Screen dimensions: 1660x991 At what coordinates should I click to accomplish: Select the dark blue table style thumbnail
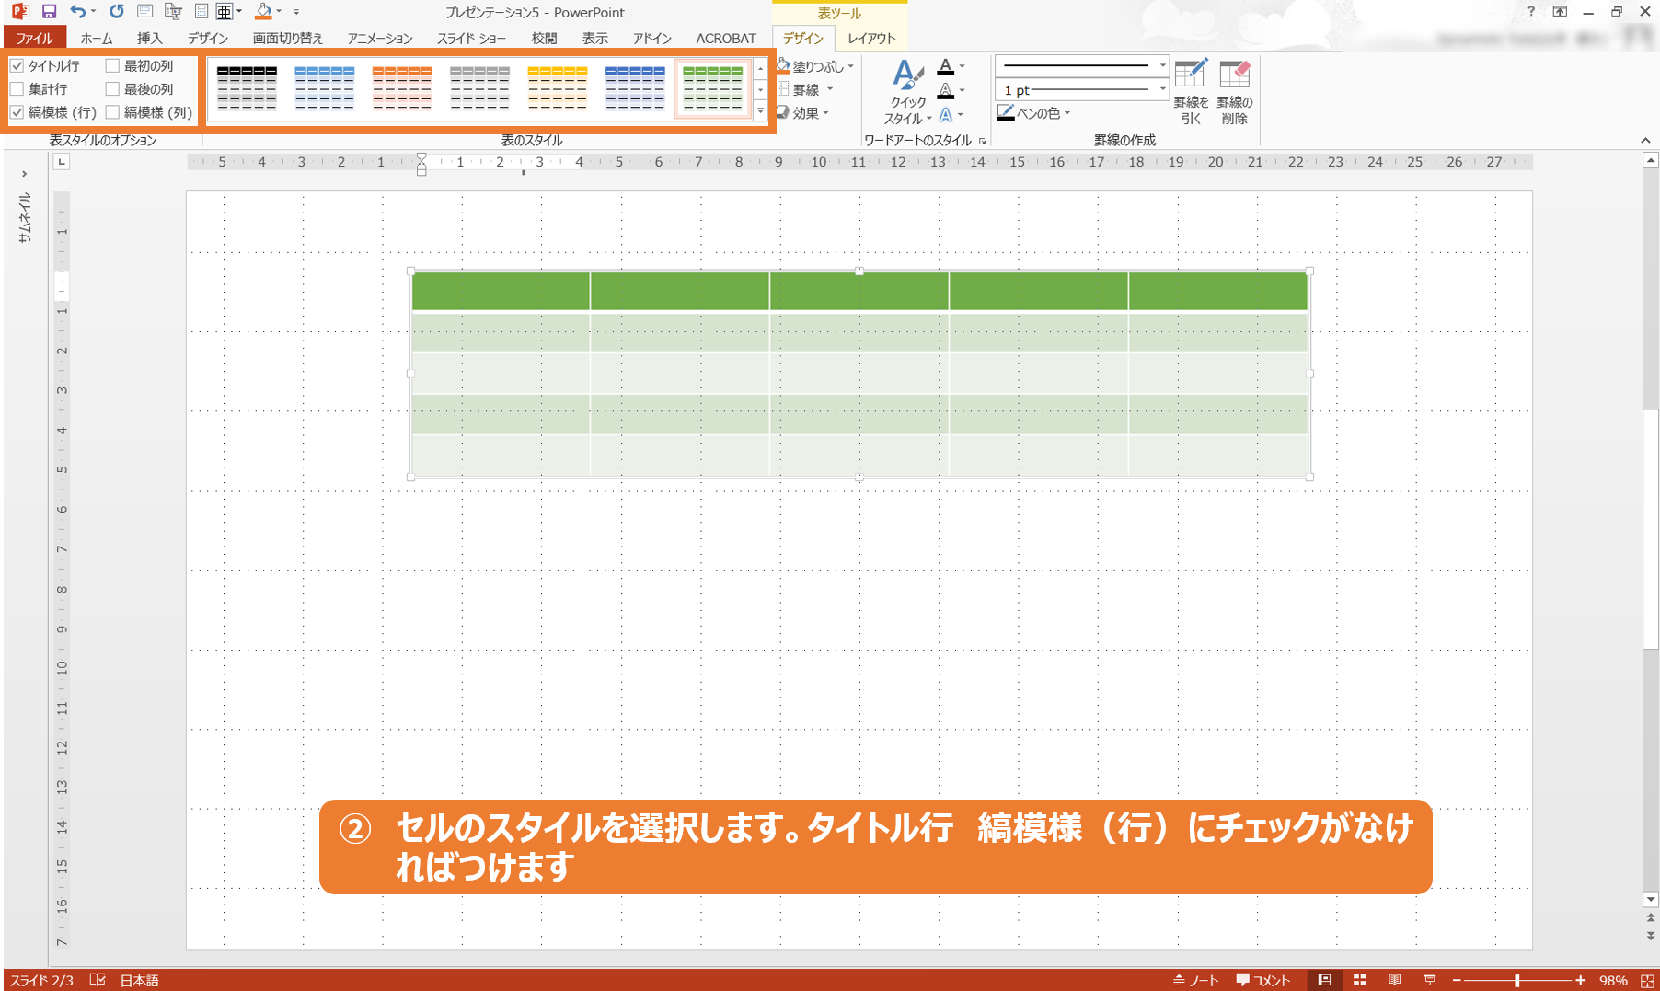coord(635,88)
